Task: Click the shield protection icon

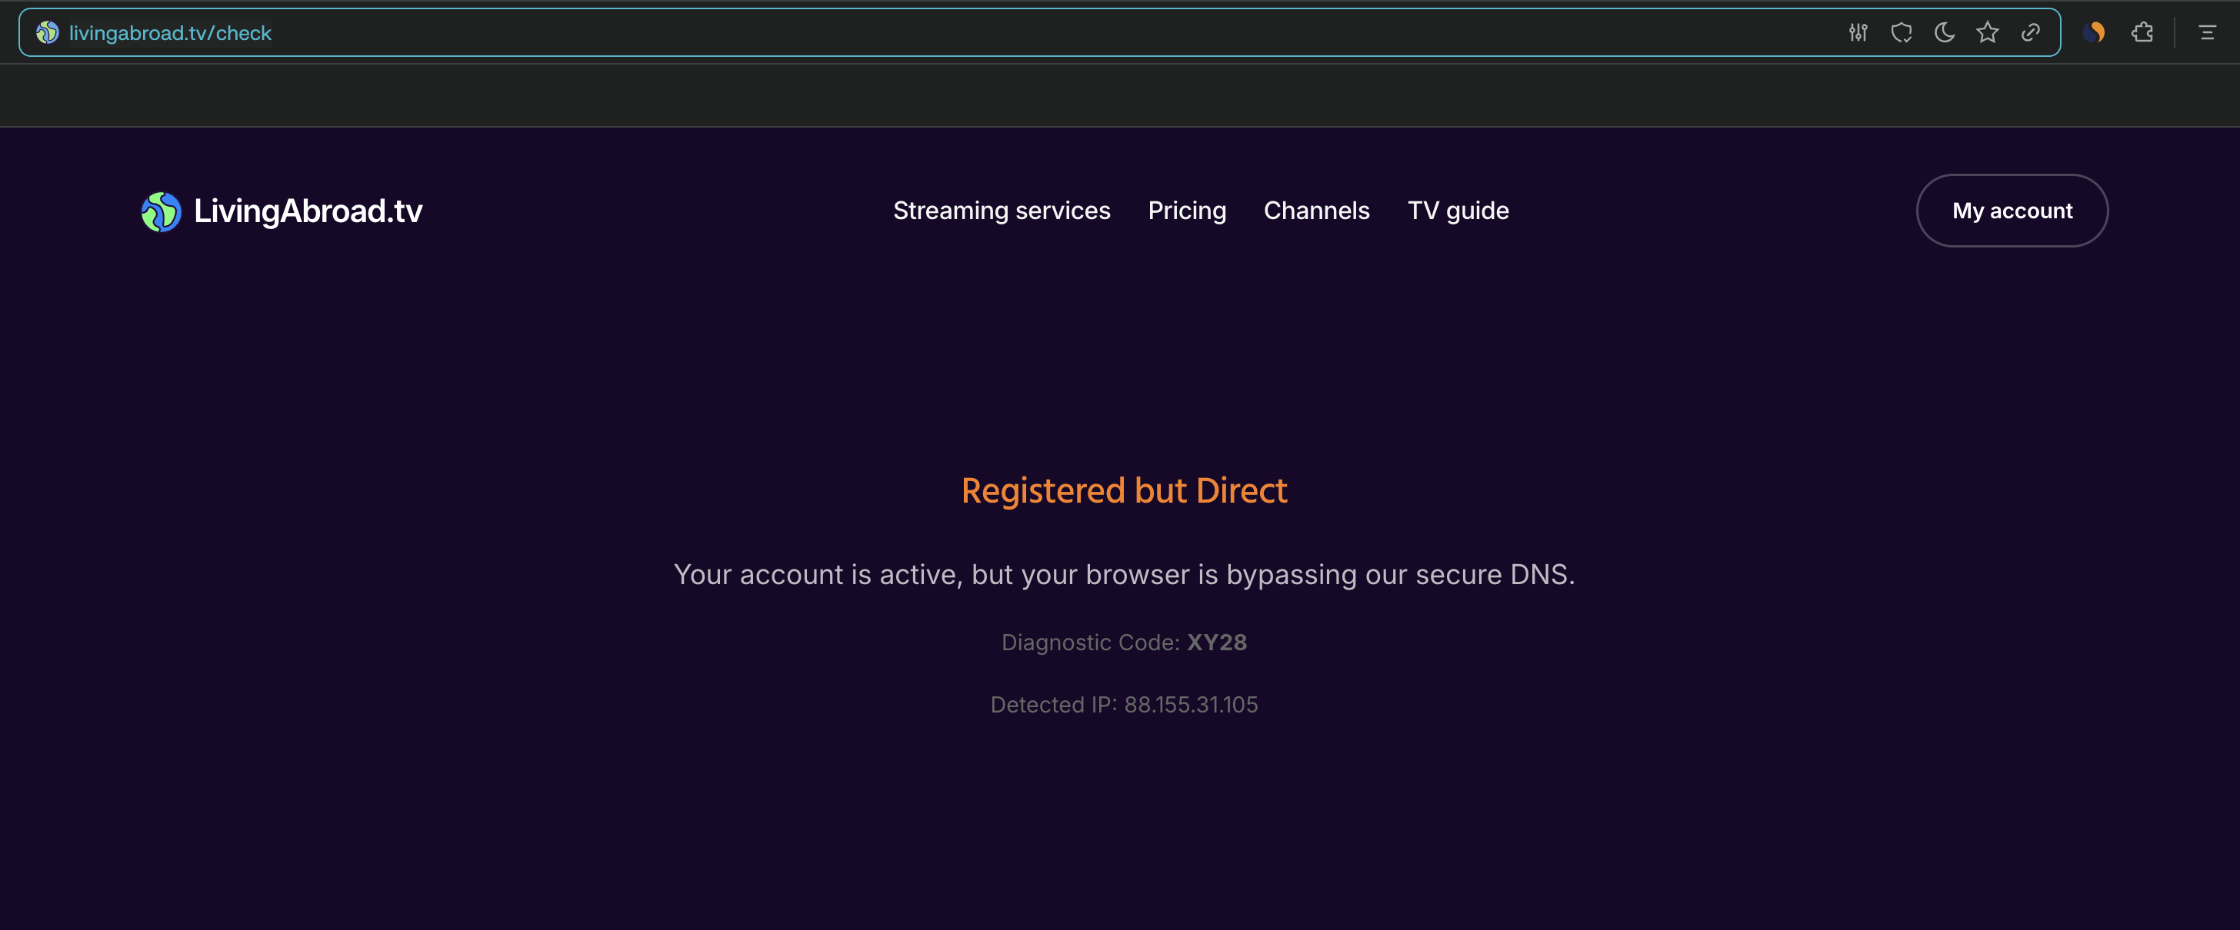Action: [x=1901, y=33]
